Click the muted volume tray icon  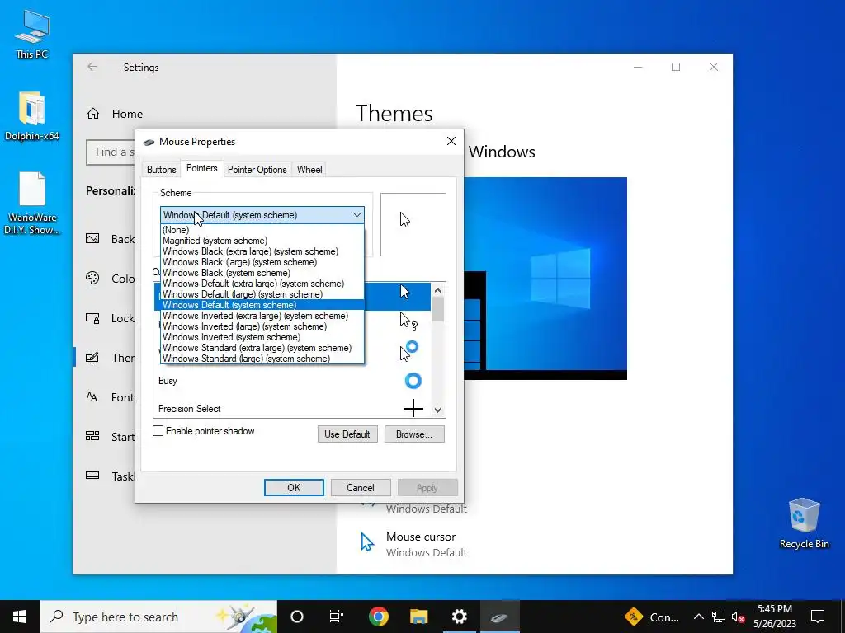pos(739,617)
